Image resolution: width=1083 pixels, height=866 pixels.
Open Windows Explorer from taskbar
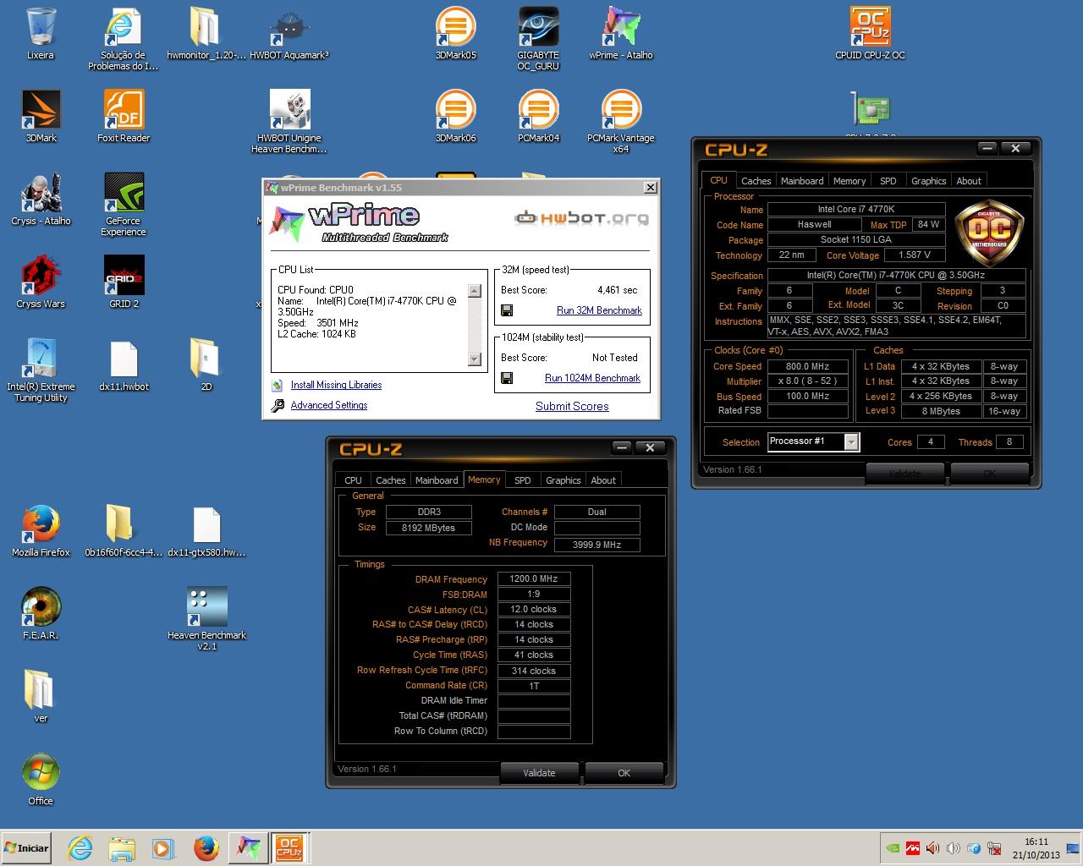click(122, 848)
